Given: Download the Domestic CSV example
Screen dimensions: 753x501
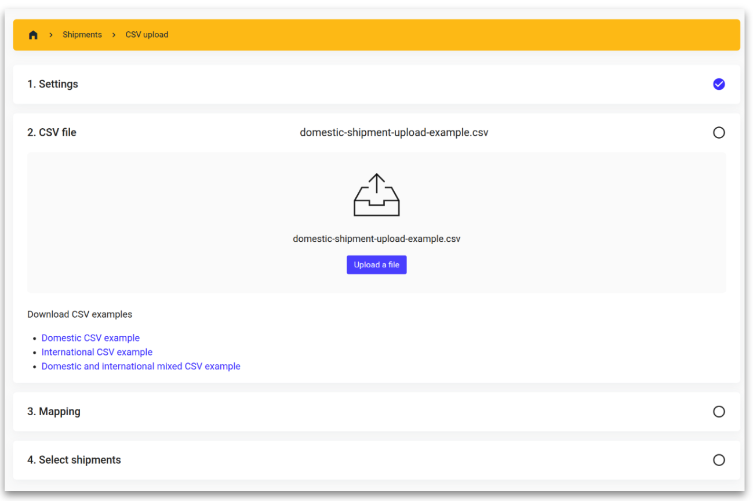Looking at the screenshot, I should [90, 338].
